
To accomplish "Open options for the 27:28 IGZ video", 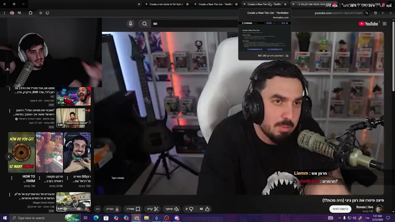I will tap(10, 89).
